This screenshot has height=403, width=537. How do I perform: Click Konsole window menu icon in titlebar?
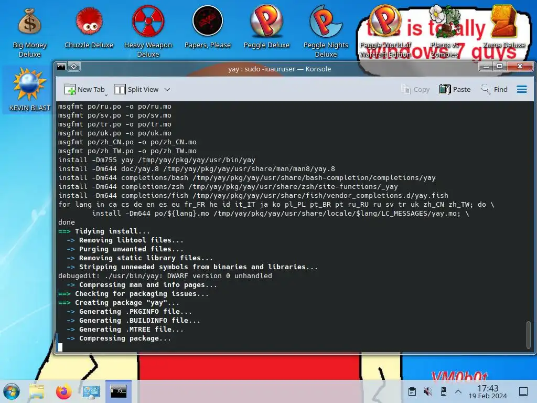(x=61, y=67)
